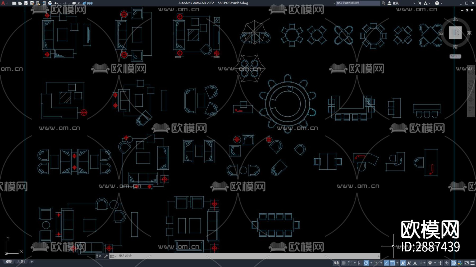Expand the polar tracking dropdown arrow
Image resolution: width=476 pixels, height=267 pixels.
pyautogui.click(x=371, y=263)
